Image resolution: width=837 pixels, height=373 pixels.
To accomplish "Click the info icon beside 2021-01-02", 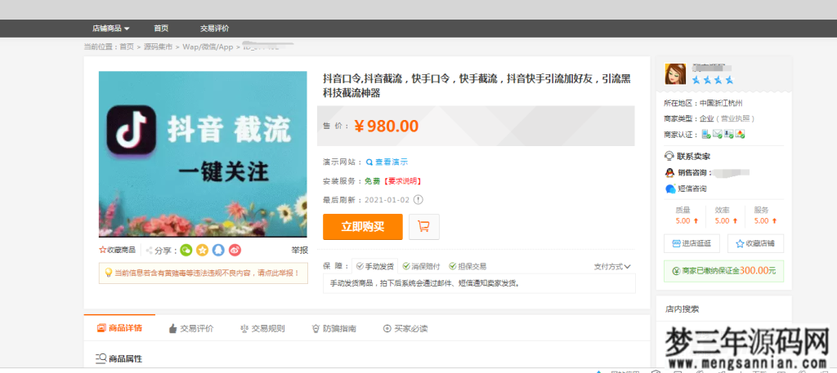I will (418, 200).
